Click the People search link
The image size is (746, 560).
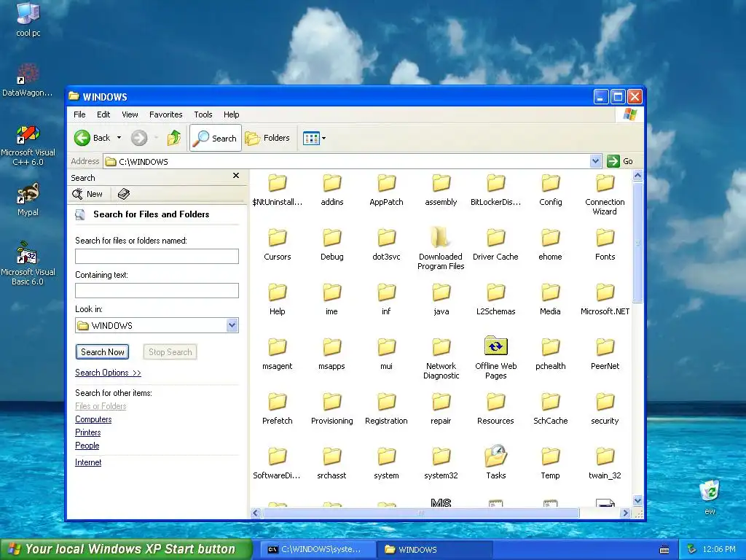point(87,446)
